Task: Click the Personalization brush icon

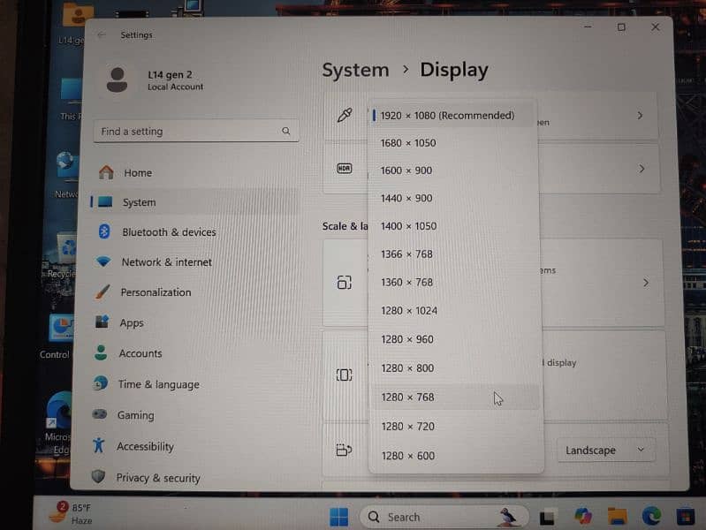Action: (x=103, y=292)
